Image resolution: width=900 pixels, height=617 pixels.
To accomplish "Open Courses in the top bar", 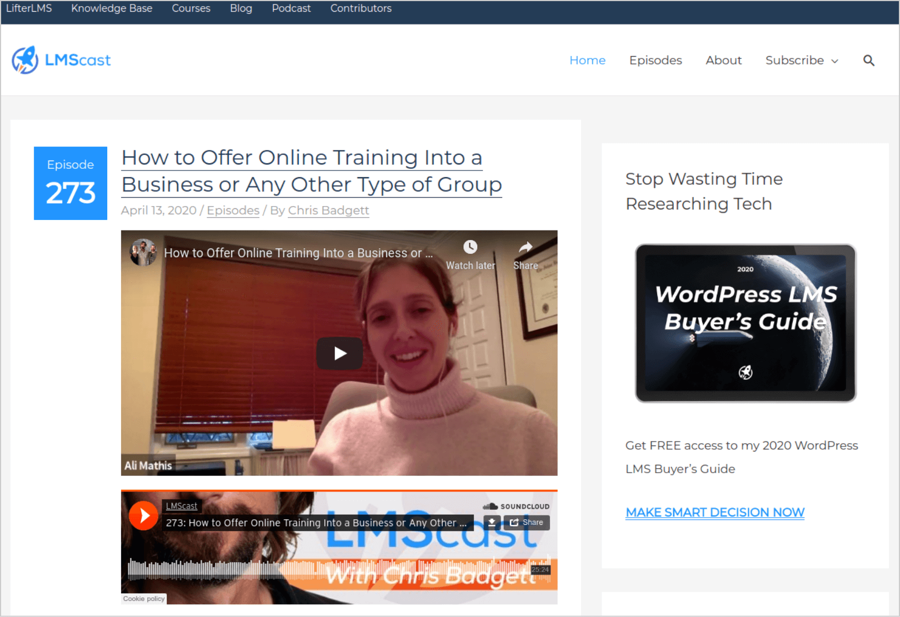I will point(191,8).
